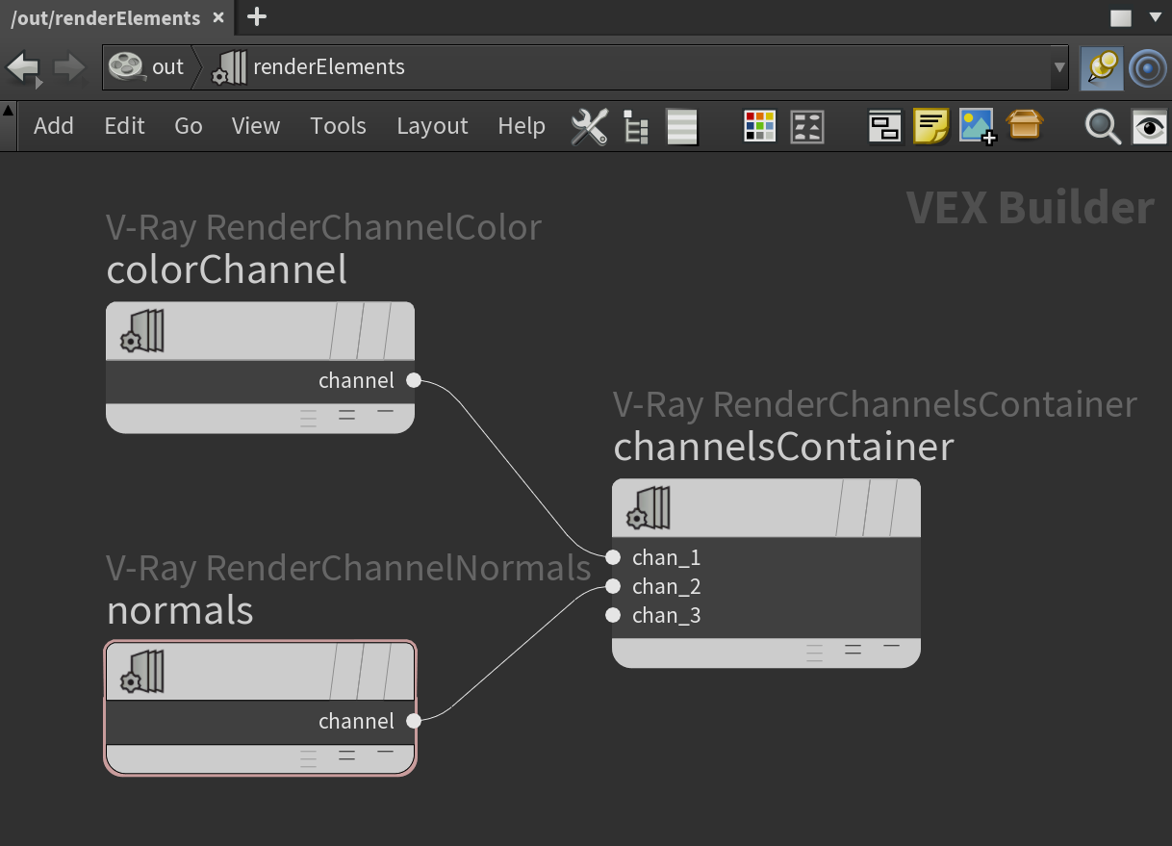Image resolution: width=1172 pixels, height=846 pixels.
Task: Go forward with the right arrow button
Action: (x=69, y=67)
